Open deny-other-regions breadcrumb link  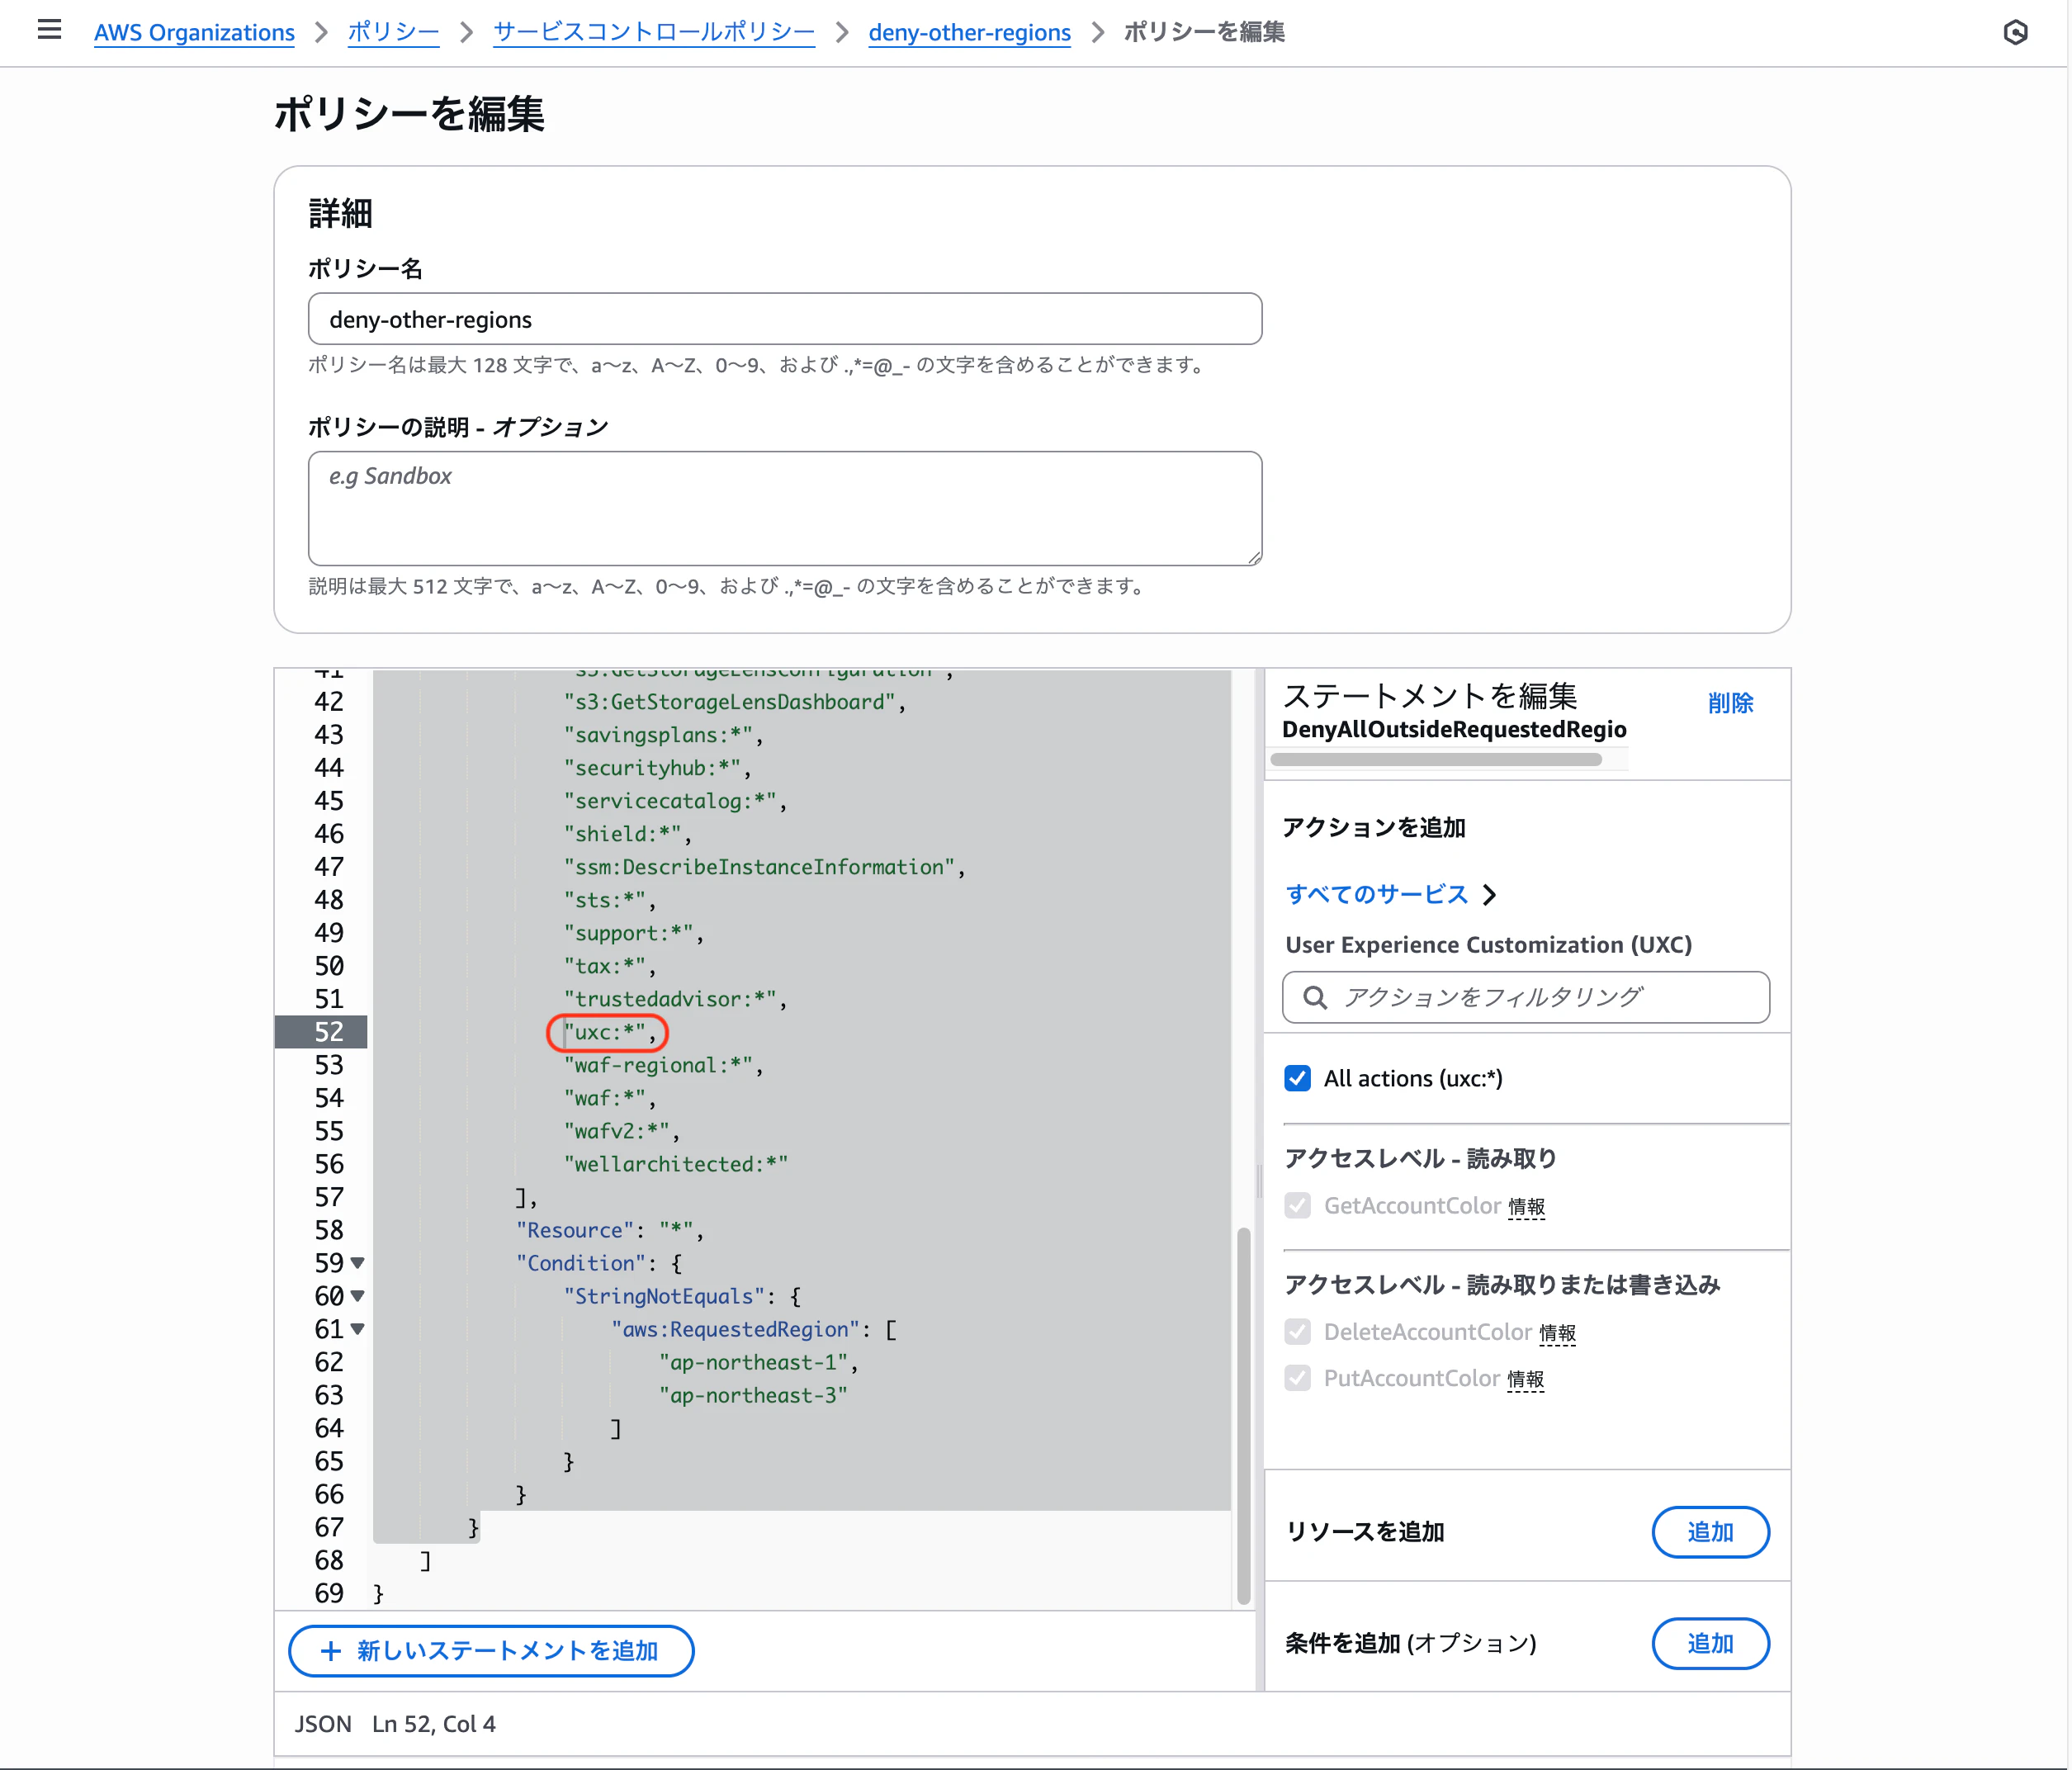click(x=969, y=32)
